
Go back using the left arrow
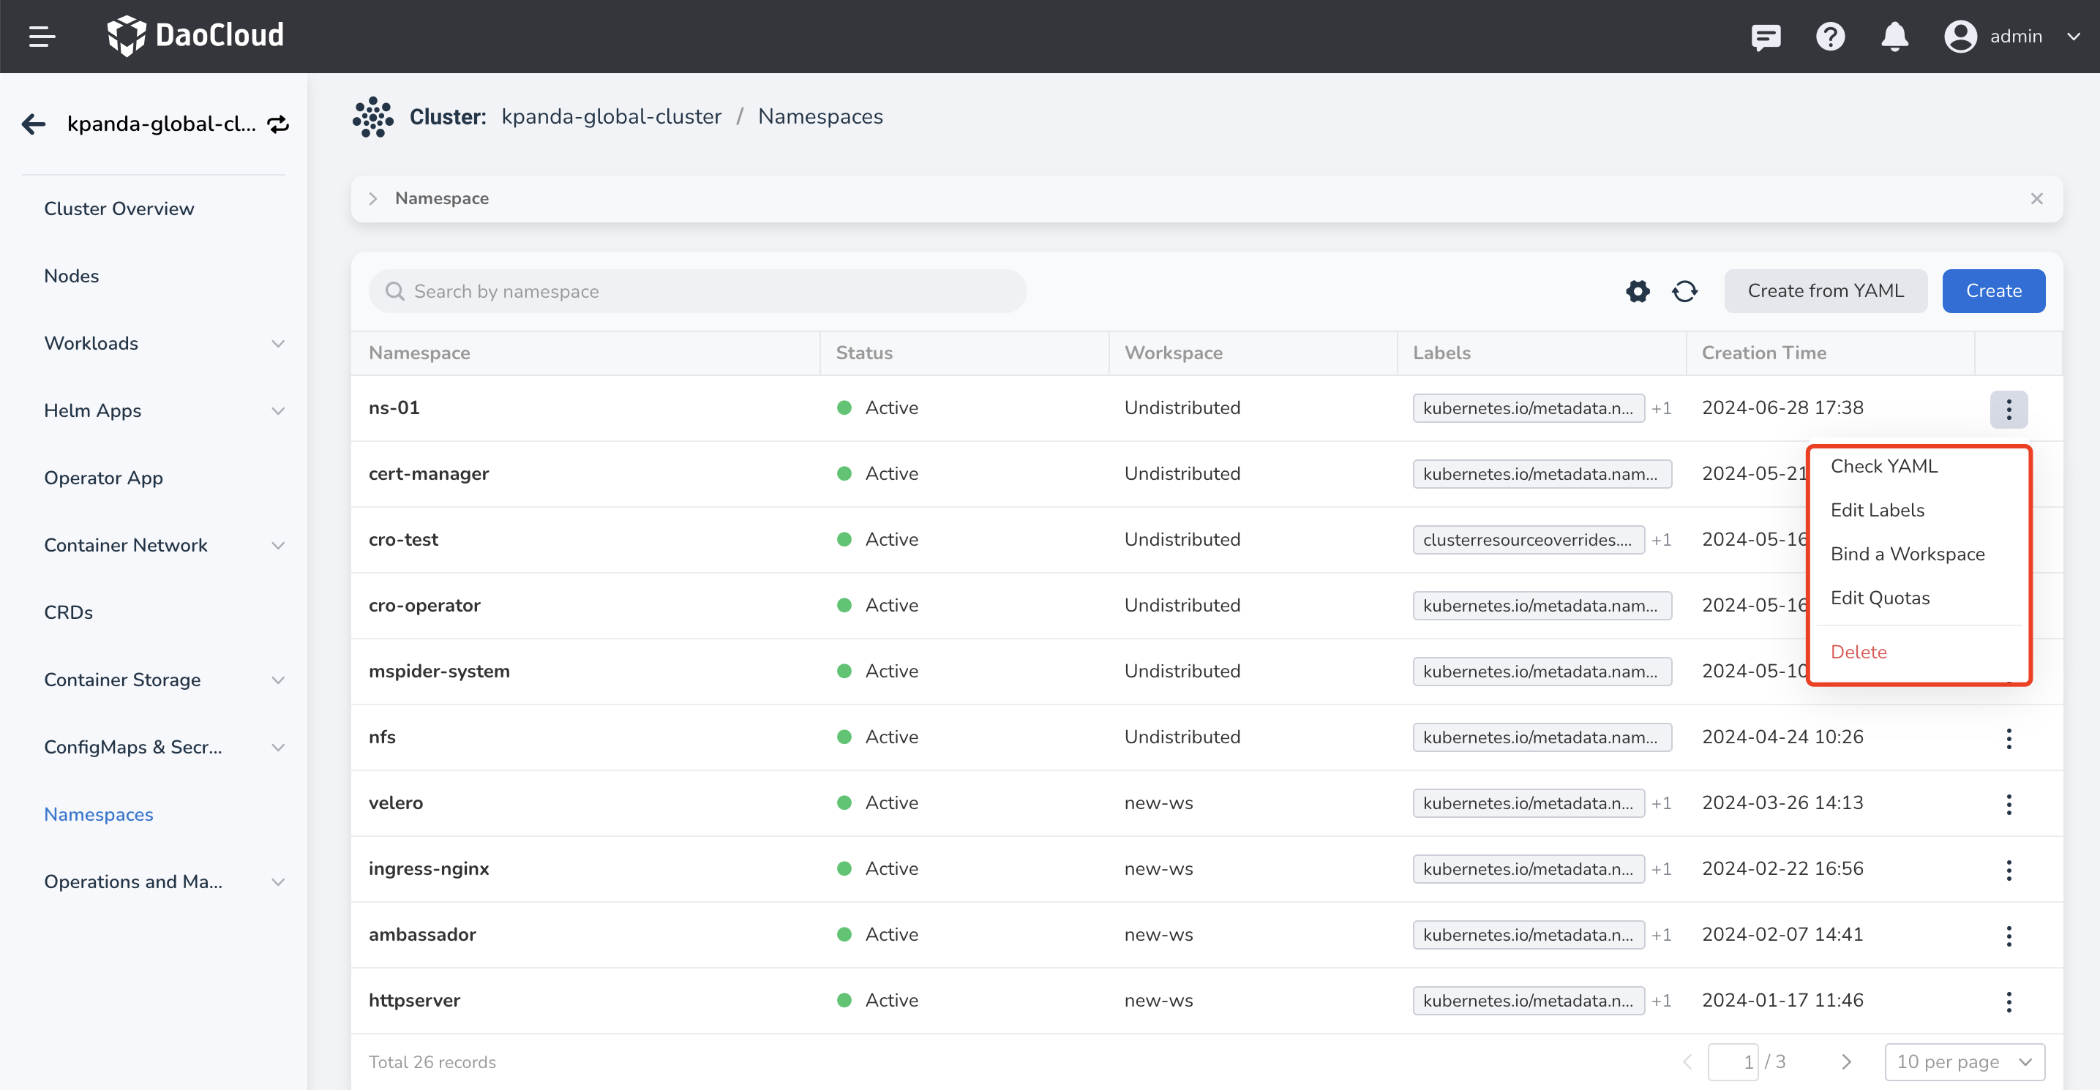[34, 124]
